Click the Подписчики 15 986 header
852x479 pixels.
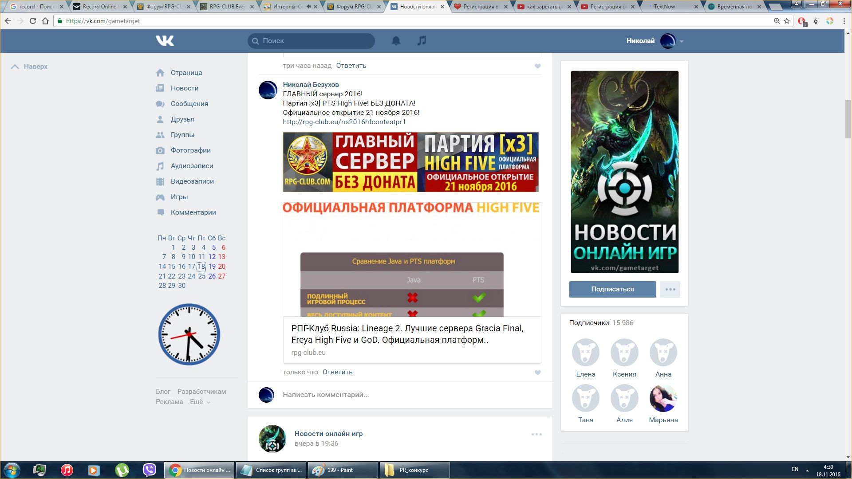pos(601,323)
